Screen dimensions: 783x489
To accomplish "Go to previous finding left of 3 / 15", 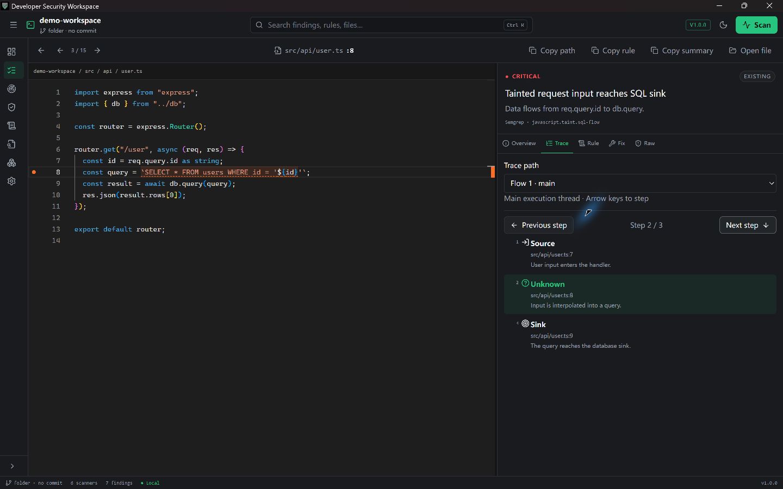I will pos(60,51).
